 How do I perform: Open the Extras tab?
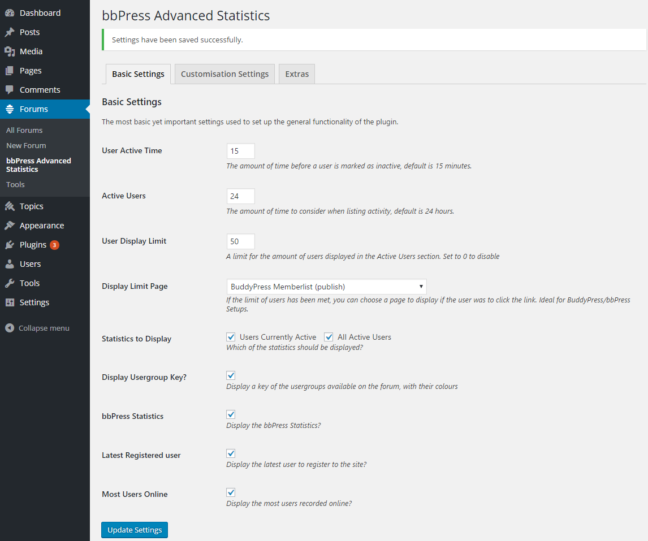tap(297, 74)
